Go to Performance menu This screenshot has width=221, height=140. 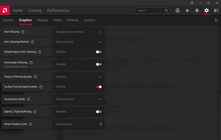58,10
